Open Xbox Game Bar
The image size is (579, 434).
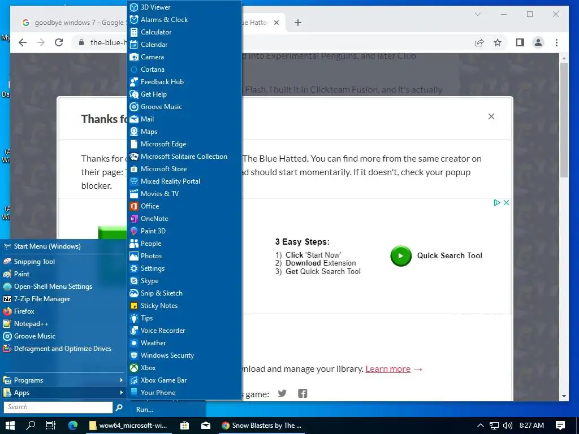tap(185, 380)
